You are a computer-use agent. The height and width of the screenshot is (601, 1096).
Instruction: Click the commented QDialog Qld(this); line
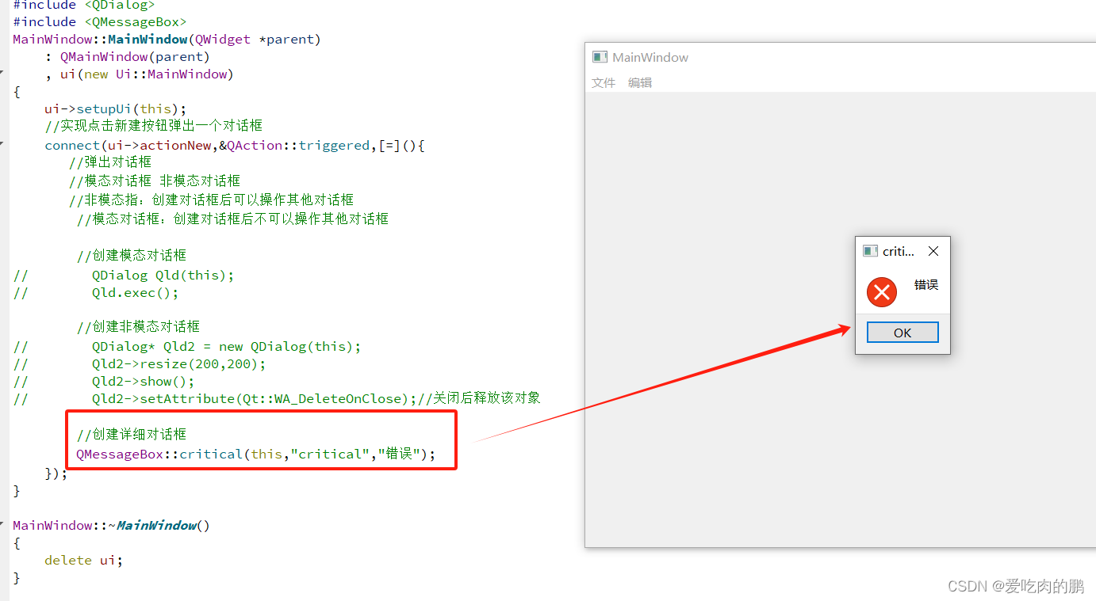124,275
